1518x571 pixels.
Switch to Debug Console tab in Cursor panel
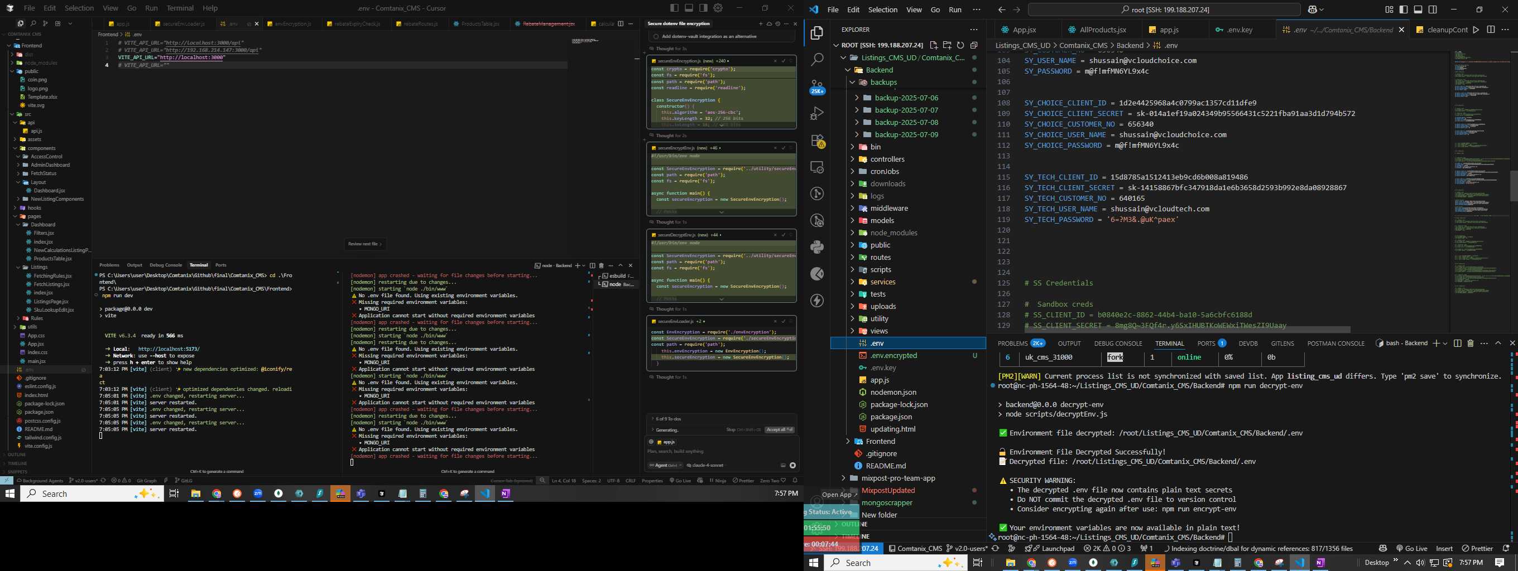point(166,265)
